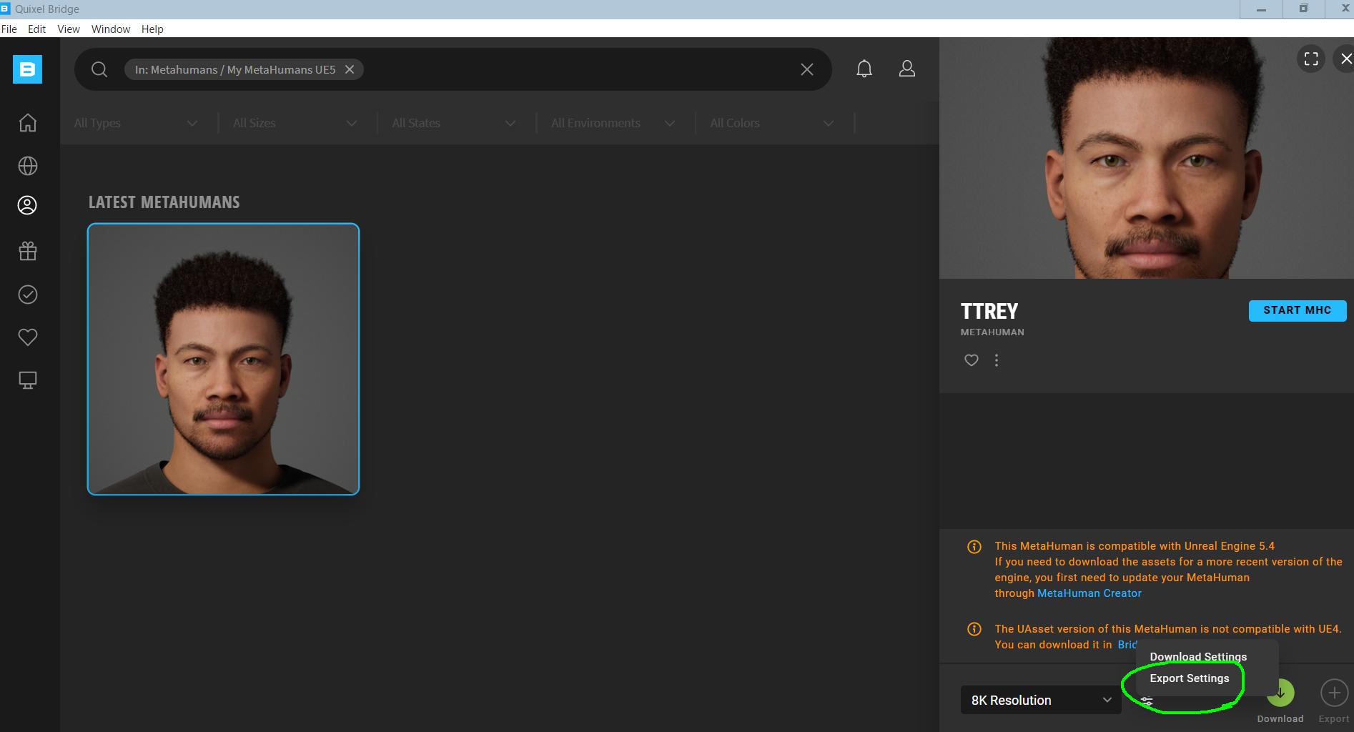This screenshot has height=732, width=1354.
Task: Expand the All States filter
Action: point(454,123)
